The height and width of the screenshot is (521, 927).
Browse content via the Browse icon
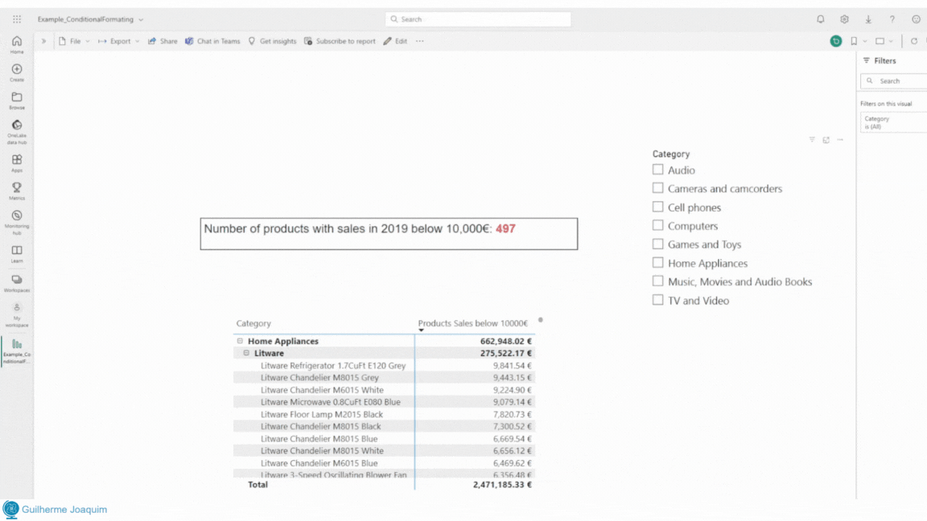[16, 101]
